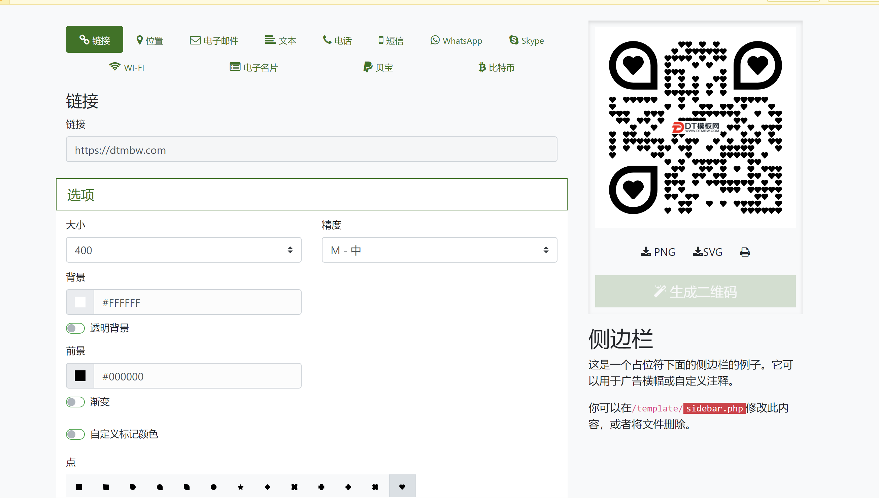The height and width of the screenshot is (500, 879).
Task: Open the 大小 size dropdown showing 400
Action: 184,250
